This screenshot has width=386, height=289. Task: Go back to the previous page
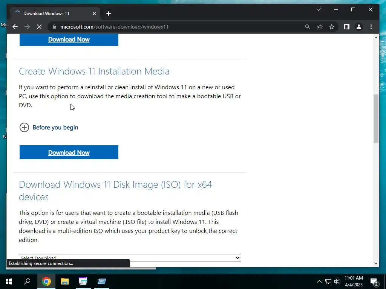pyautogui.click(x=15, y=27)
